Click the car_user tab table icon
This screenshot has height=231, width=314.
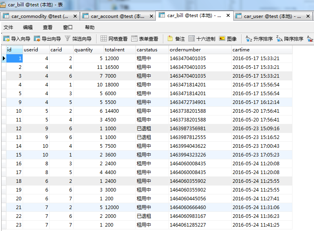coord(238,16)
